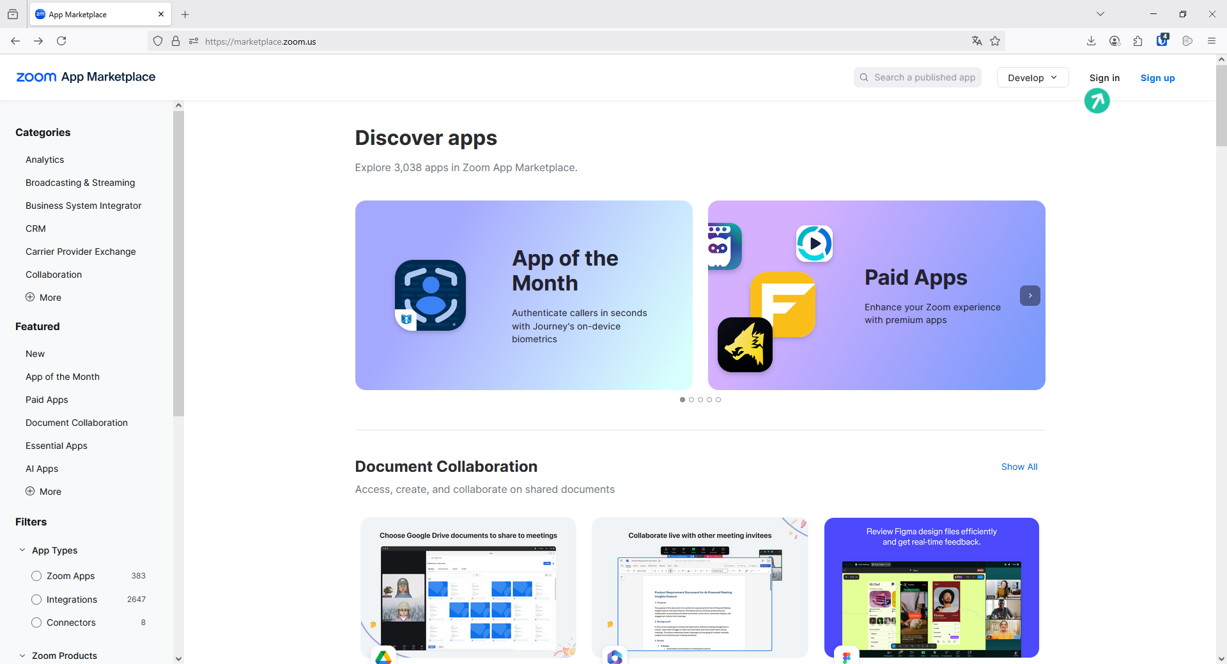Expand More under Categories
This screenshot has width=1227, height=664.
[43, 298]
